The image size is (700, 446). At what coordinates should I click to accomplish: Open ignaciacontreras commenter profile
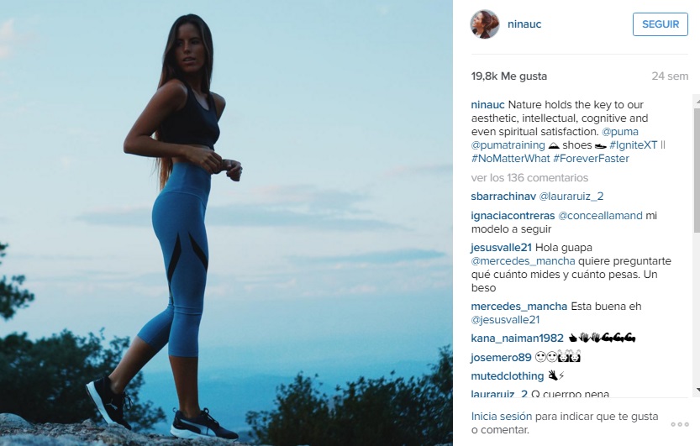[513, 215]
